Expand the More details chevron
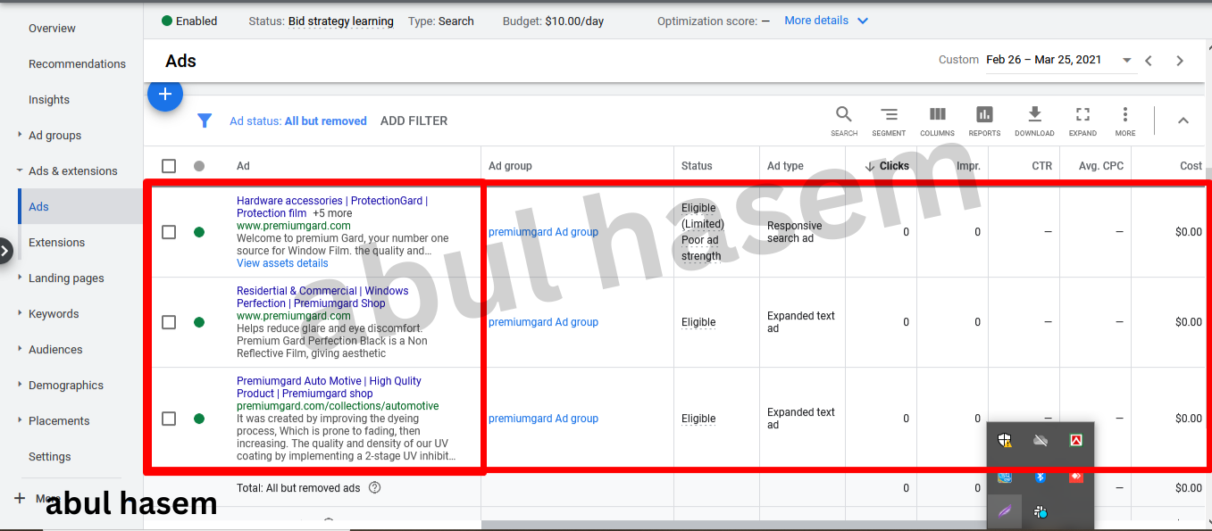Image resolution: width=1212 pixels, height=531 pixels. [862, 21]
